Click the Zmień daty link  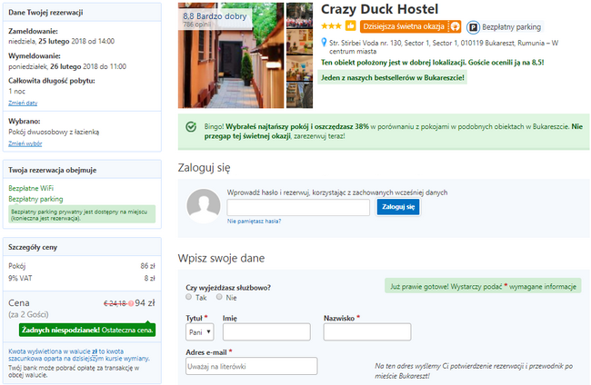coord(23,104)
